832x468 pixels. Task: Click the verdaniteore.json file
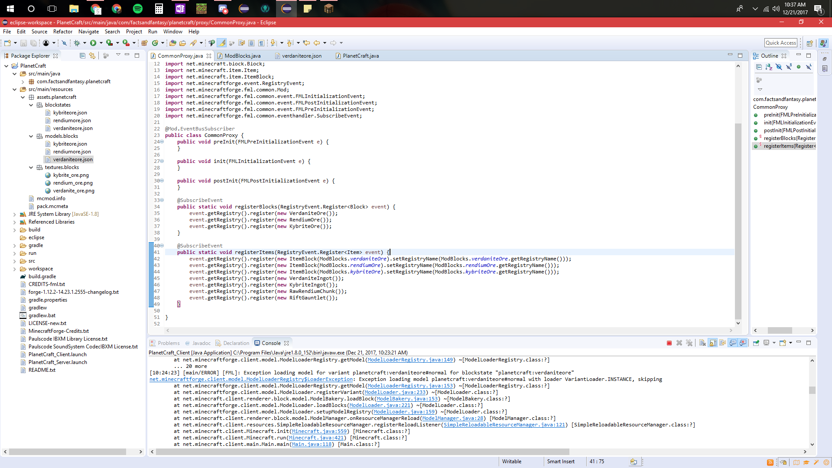[72, 159]
